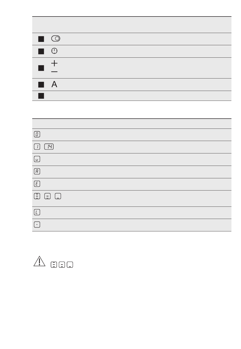This screenshot has height=349, width=241.
Task: Click the black square beside the timer icon
Action: (41, 51)
